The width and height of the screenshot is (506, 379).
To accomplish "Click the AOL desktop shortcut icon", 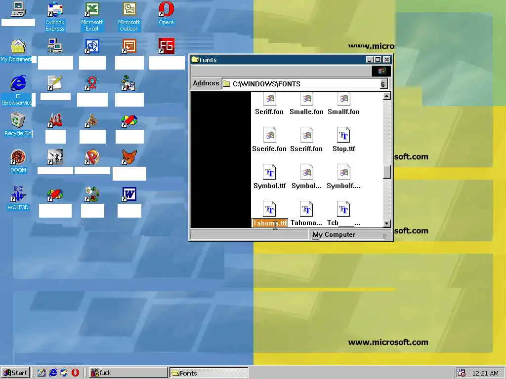I will tap(55, 120).
